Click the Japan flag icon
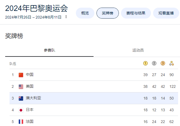 pyautogui.click(x=21, y=110)
